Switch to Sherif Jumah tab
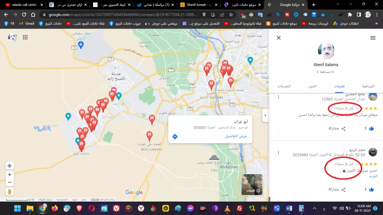383x215 pixels. (x=198, y=5)
